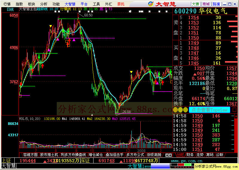Select the 多方舟公式 indicator tab

135,155
